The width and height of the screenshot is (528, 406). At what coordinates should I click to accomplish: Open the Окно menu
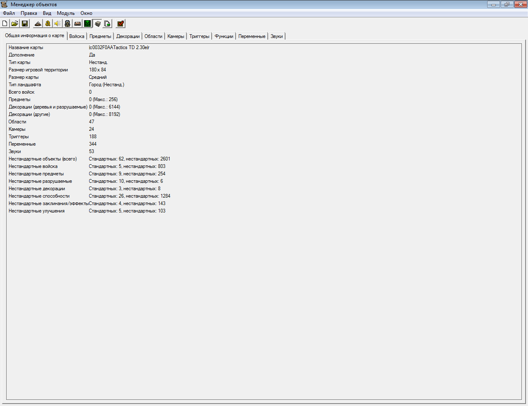[x=86, y=13]
